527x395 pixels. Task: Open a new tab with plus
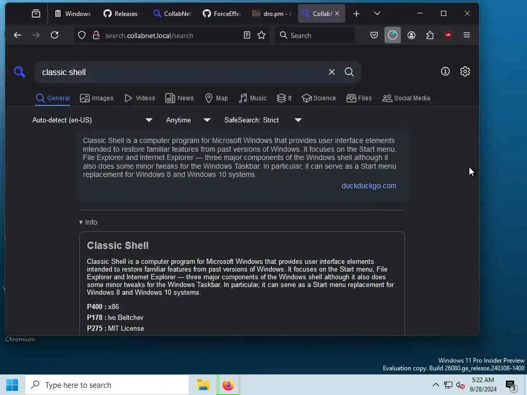click(x=356, y=13)
